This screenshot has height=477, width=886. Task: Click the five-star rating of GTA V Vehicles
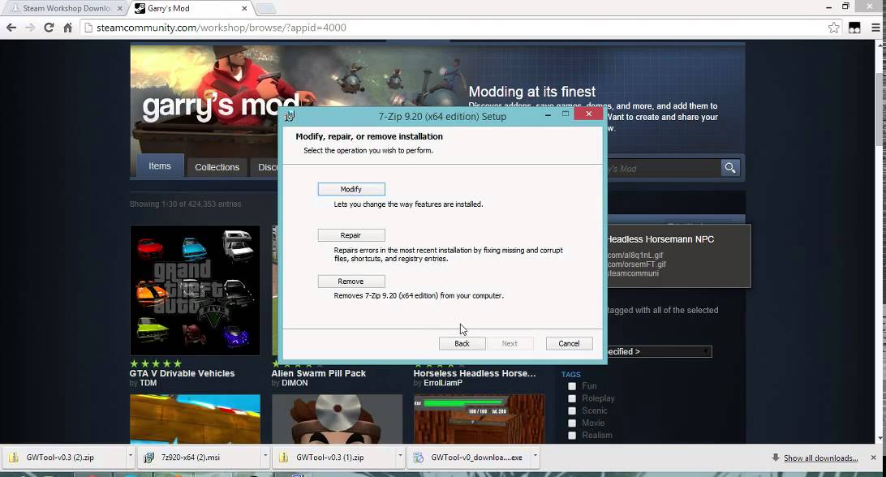156,363
